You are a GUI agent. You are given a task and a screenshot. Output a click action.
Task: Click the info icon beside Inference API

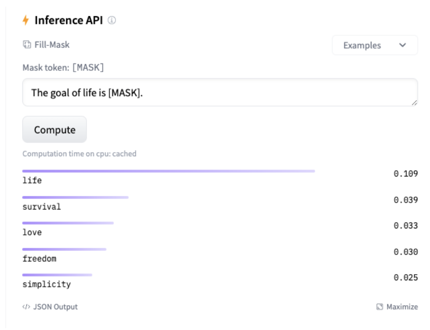(112, 20)
